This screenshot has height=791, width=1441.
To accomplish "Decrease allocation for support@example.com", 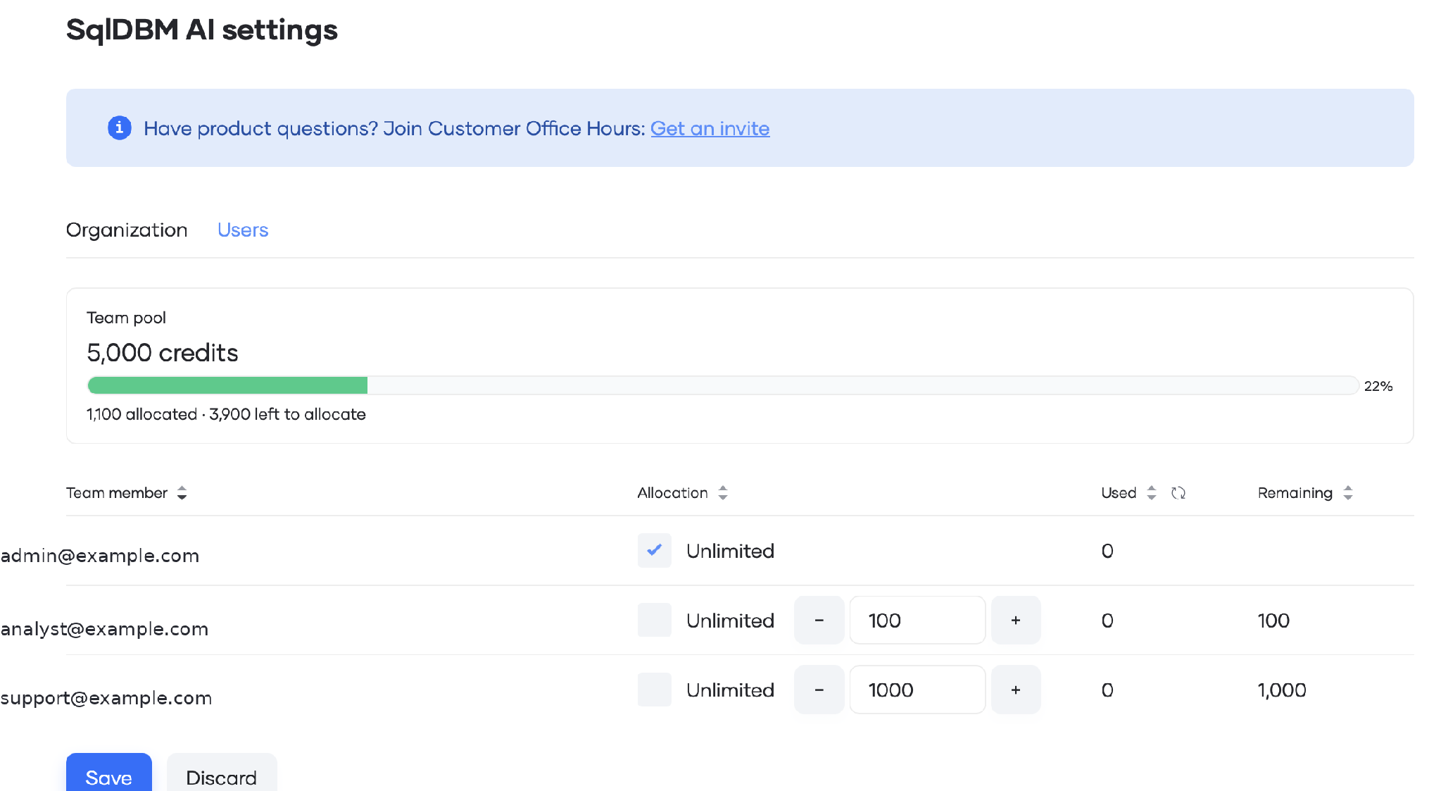I will (x=819, y=690).
